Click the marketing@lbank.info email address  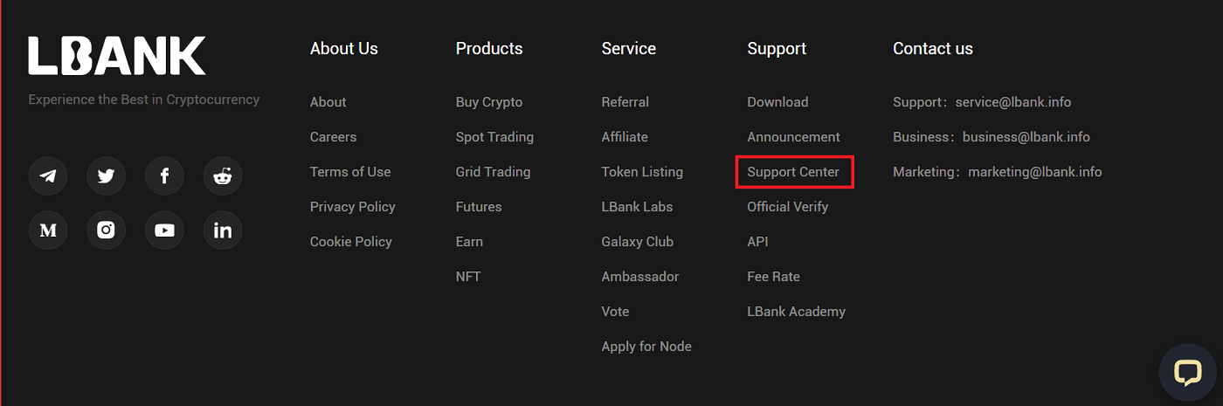1035,172
